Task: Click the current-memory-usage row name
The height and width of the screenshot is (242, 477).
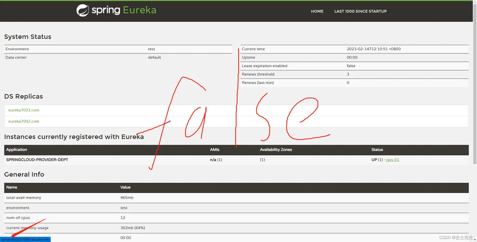Action: pyautogui.click(x=27, y=228)
